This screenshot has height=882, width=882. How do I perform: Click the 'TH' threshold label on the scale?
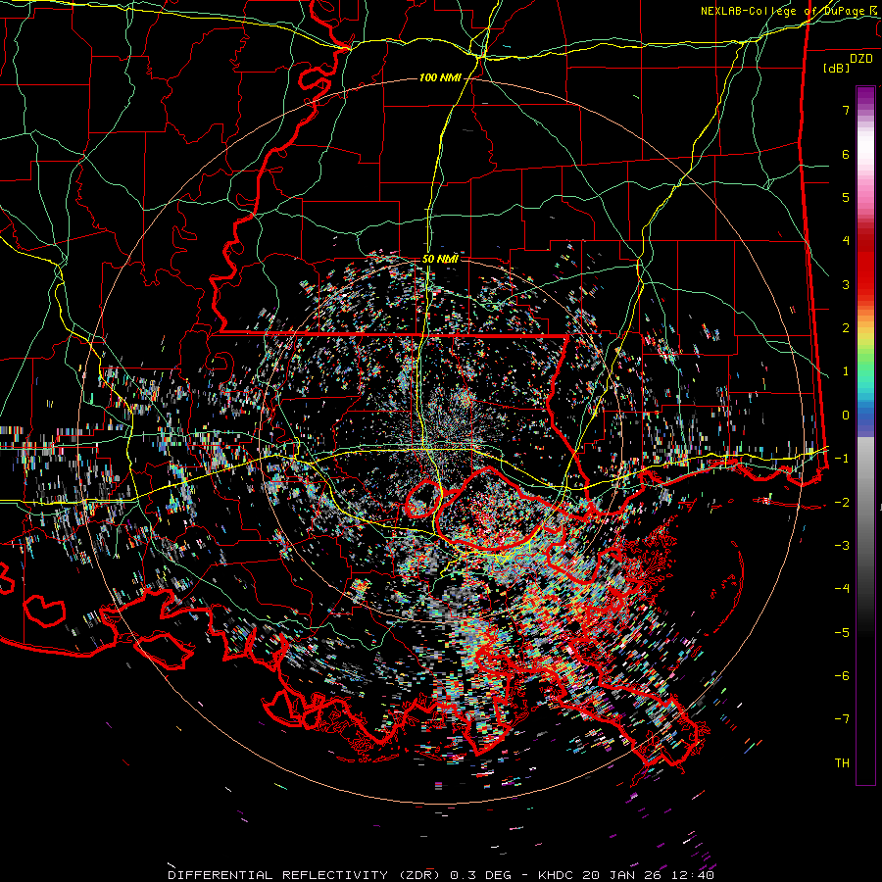tap(842, 763)
